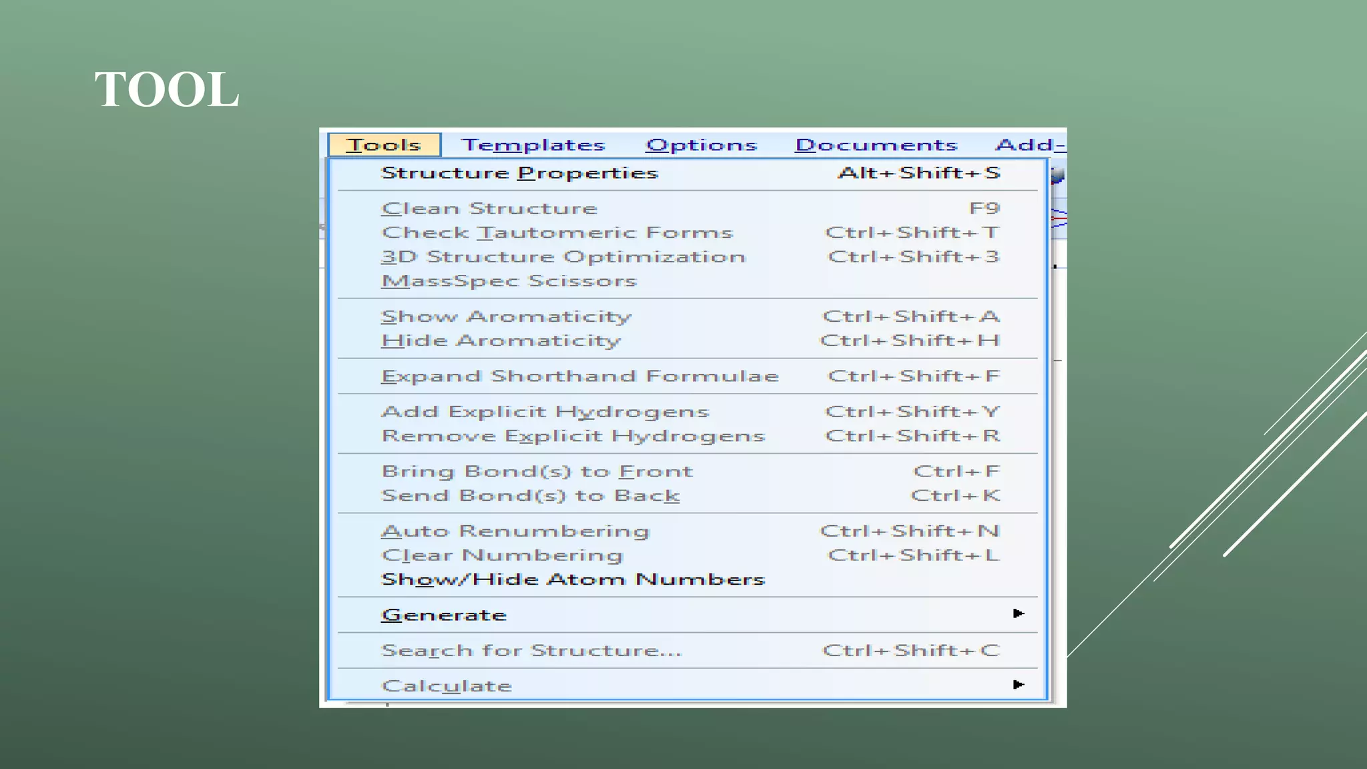Open the Templates menu
The image size is (1367, 769).
[533, 145]
